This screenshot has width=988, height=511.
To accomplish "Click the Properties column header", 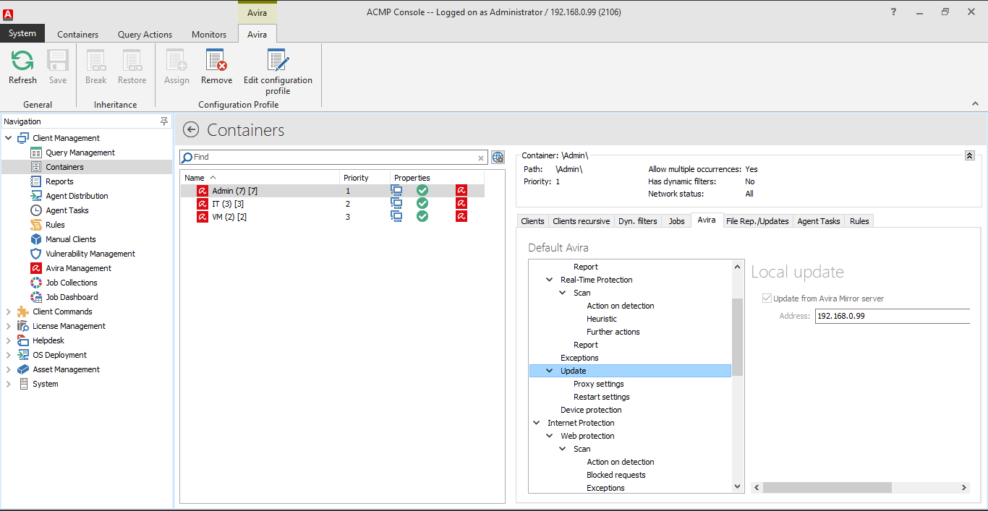I will click(x=437, y=178).
